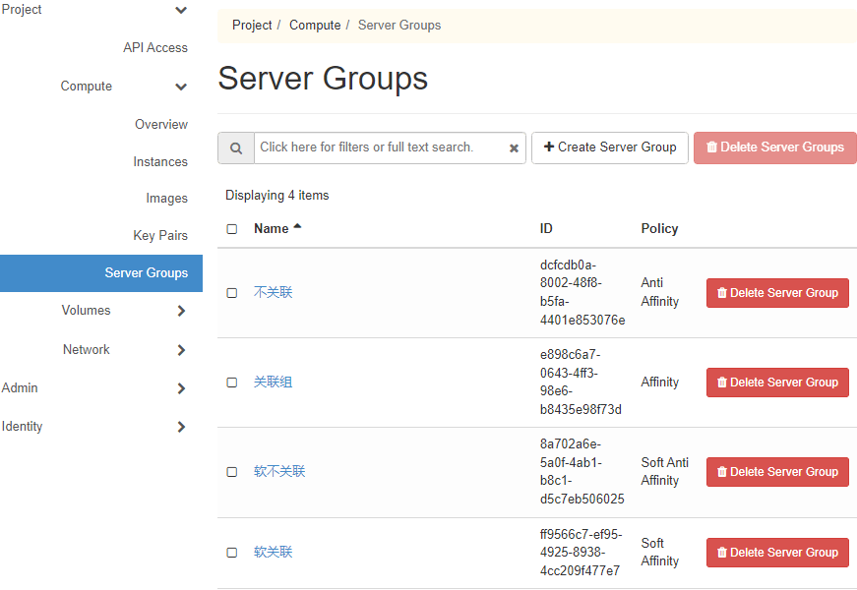Open the 不关联 server group link

pos(274,293)
